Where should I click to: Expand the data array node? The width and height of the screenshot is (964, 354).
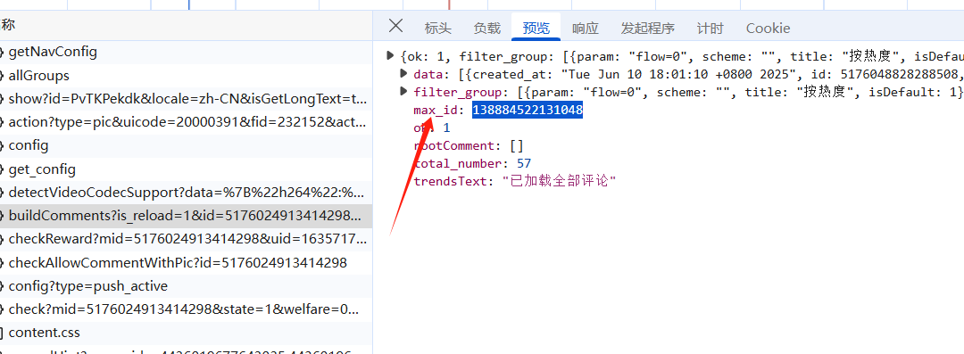click(x=403, y=74)
